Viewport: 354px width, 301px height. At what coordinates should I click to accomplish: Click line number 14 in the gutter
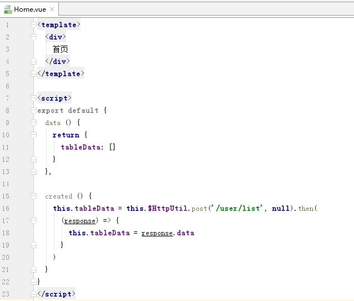(6, 184)
